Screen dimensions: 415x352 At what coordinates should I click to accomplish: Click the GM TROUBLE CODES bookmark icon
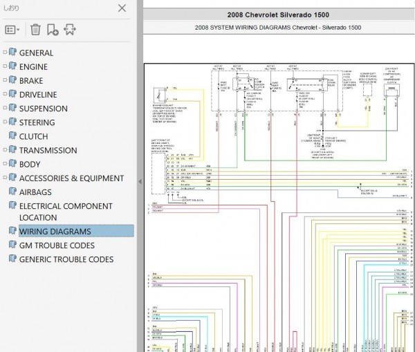coord(12,244)
